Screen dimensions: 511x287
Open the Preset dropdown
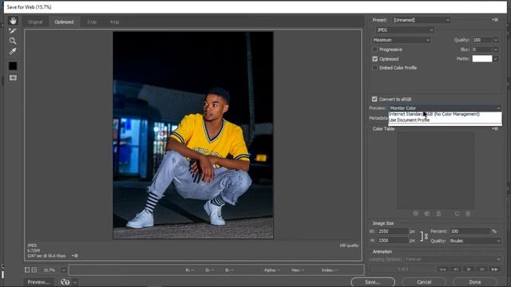[x=422, y=20]
